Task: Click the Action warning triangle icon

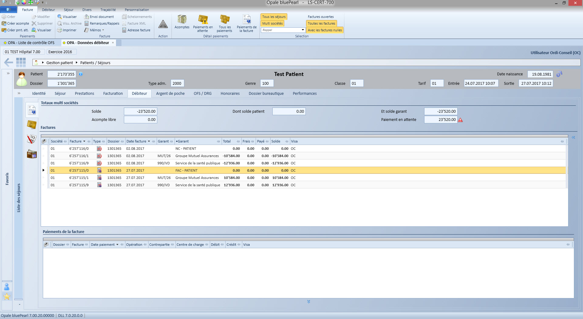Action: point(163,24)
